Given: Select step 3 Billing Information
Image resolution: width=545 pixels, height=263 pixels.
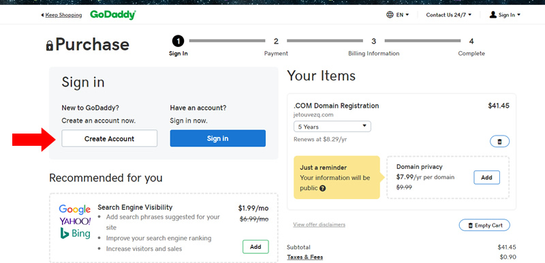Looking at the screenshot, I should click(x=373, y=46).
